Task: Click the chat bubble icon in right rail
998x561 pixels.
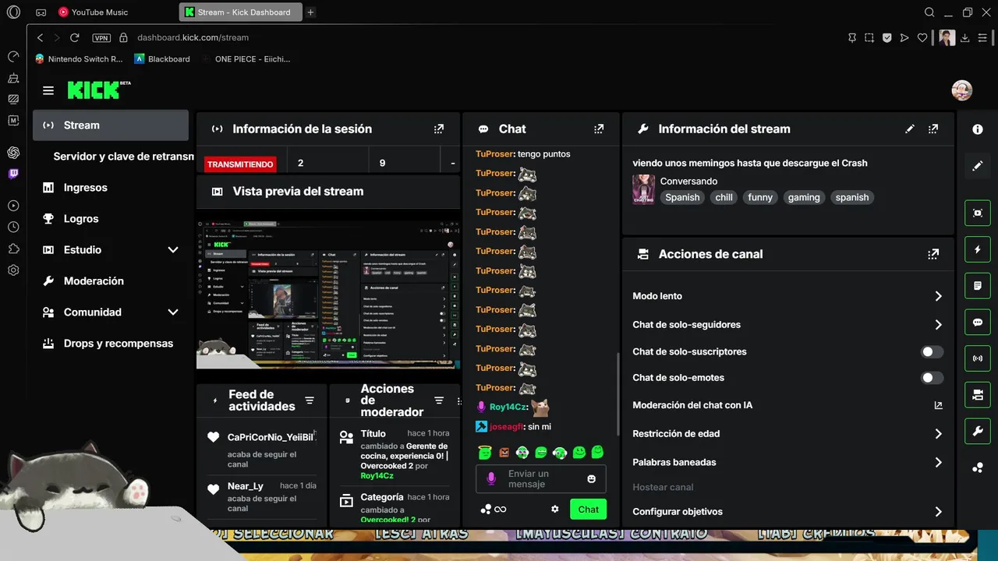Action: click(x=978, y=322)
